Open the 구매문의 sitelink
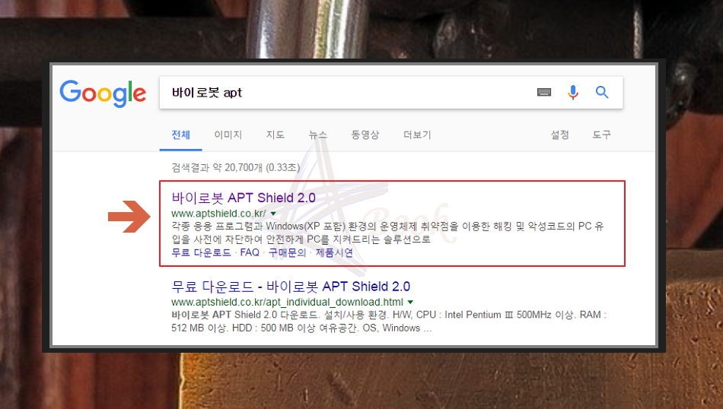The width and height of the screenshot is (723, 409). 287,252
